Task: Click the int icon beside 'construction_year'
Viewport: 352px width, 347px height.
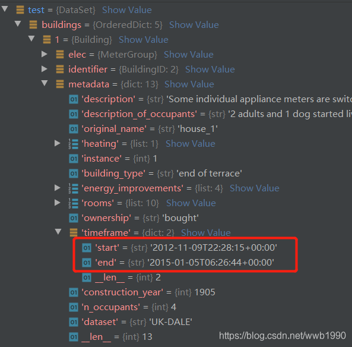Action: pyautogui.click(x=74, y=292)
